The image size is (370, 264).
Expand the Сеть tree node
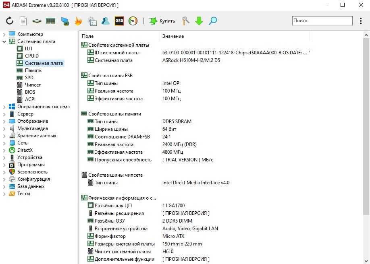click(x=4, y=143)
